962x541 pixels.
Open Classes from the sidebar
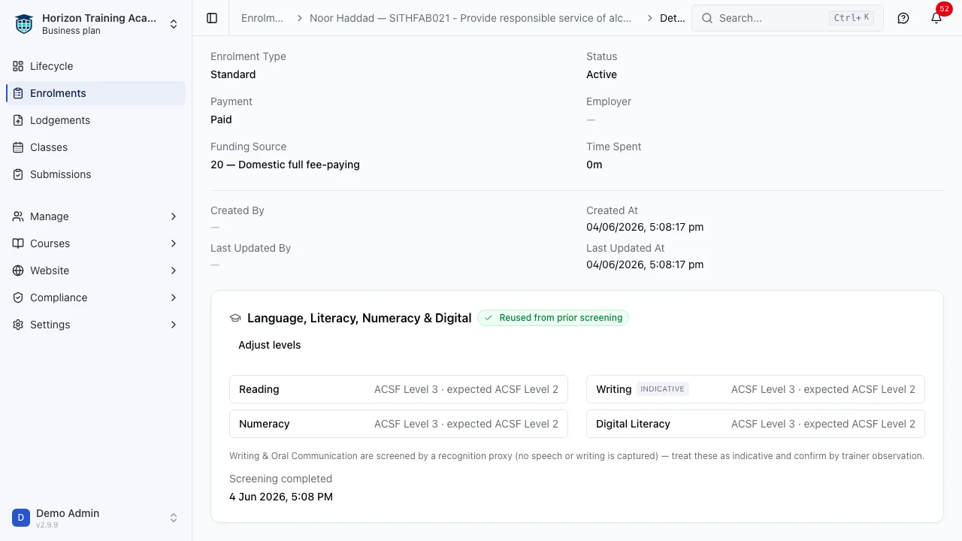[96, 147]
